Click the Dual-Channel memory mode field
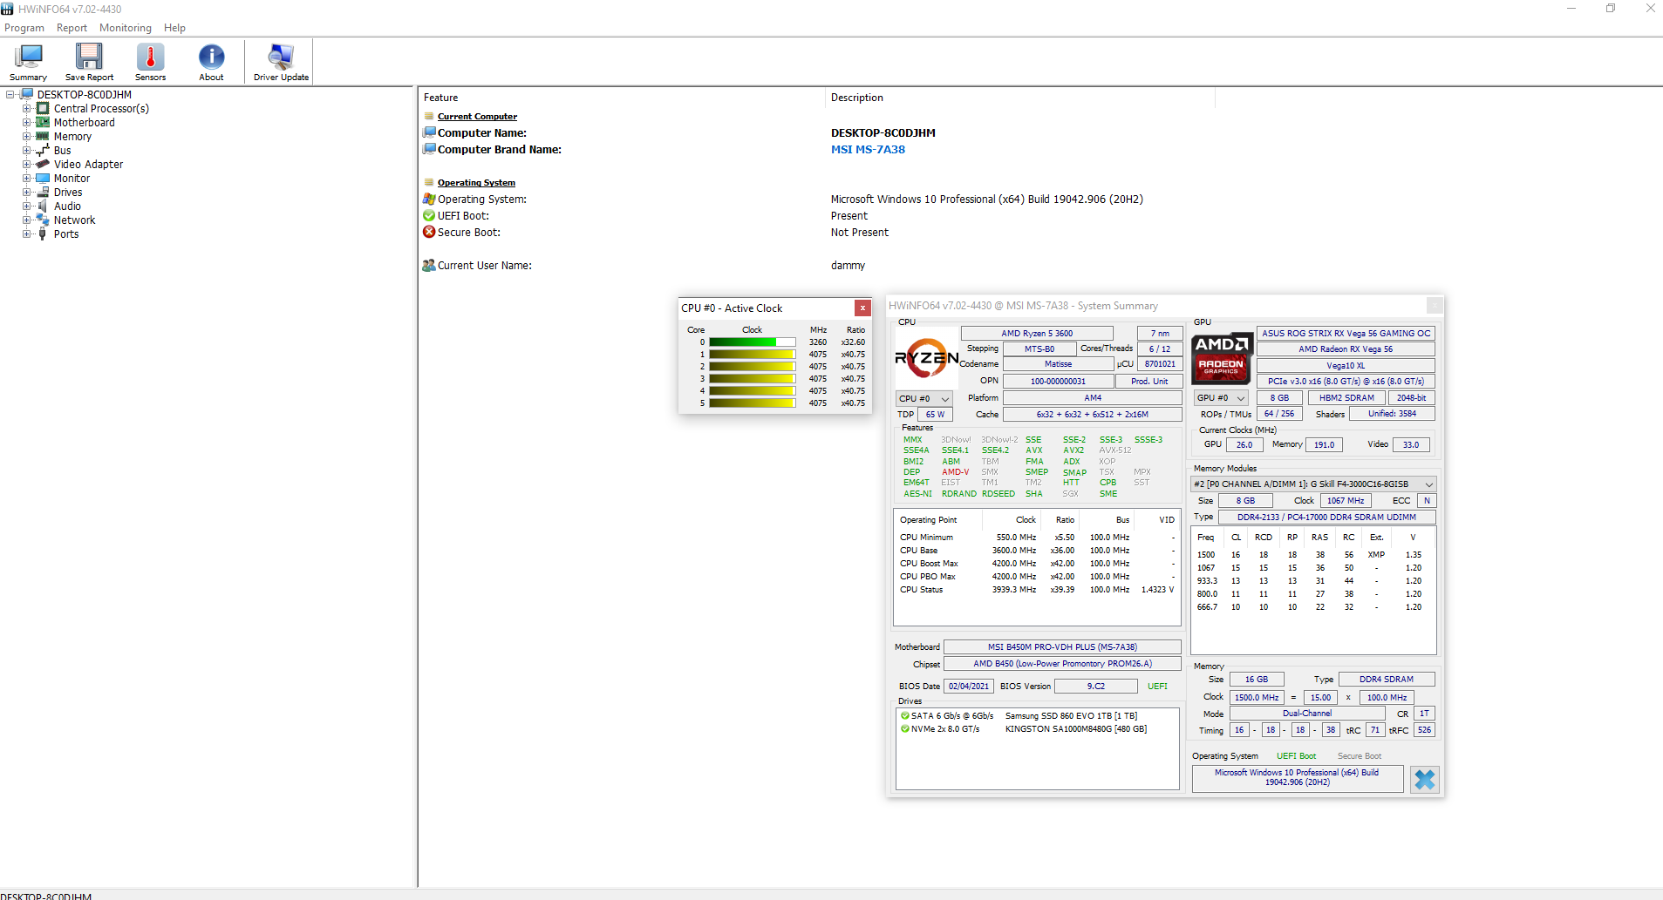 (1306, 714)
